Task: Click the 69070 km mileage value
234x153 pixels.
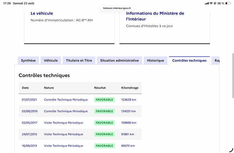Action: point(128,146)
